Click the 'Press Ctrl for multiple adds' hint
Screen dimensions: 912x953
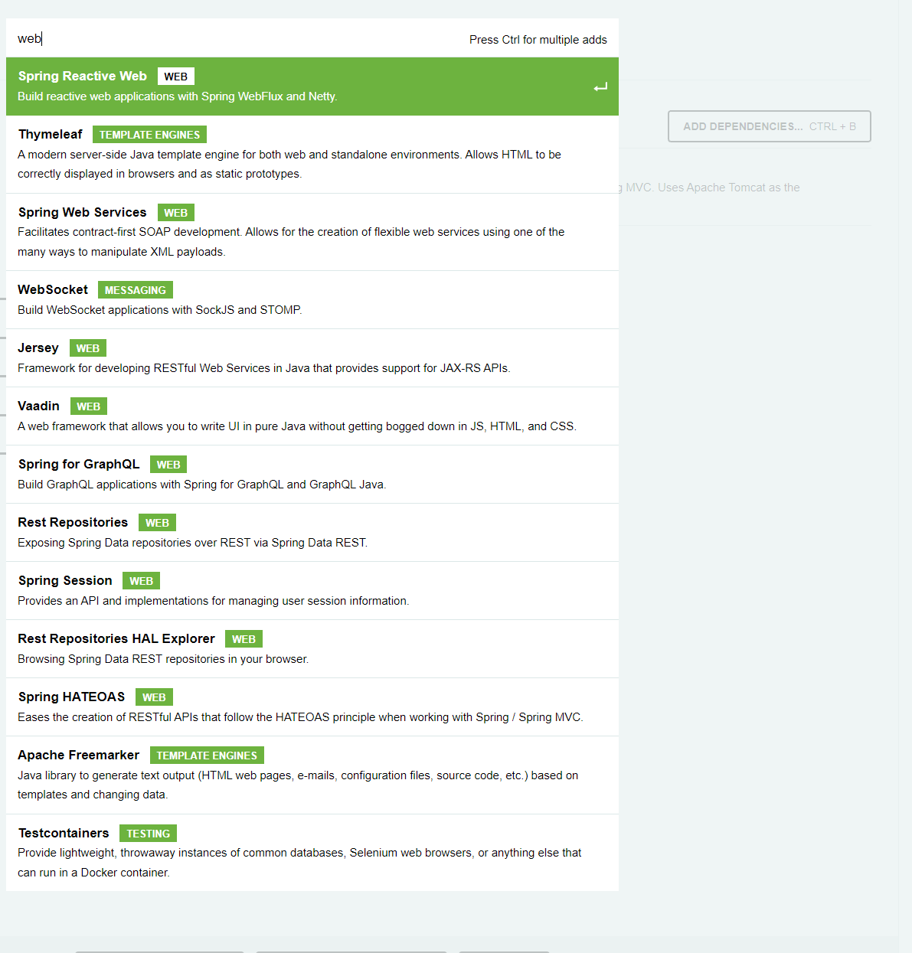click(x=538, y=40)
